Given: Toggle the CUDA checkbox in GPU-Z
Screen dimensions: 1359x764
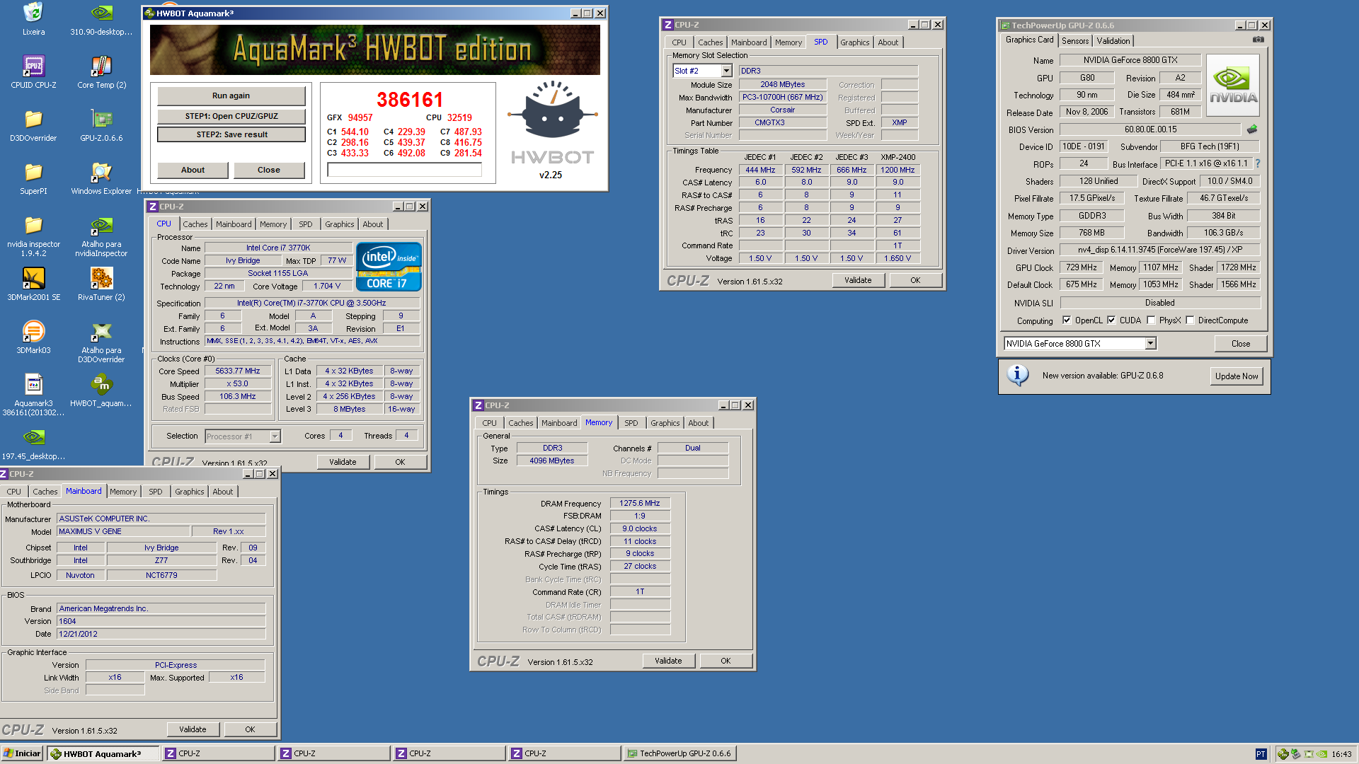Looking at the screenshot, I should point(1111,320).
